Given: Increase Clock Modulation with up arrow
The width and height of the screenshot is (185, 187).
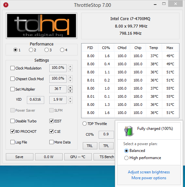Looking at the screenshot, I should pyautogui.click(x=70, y=67).
